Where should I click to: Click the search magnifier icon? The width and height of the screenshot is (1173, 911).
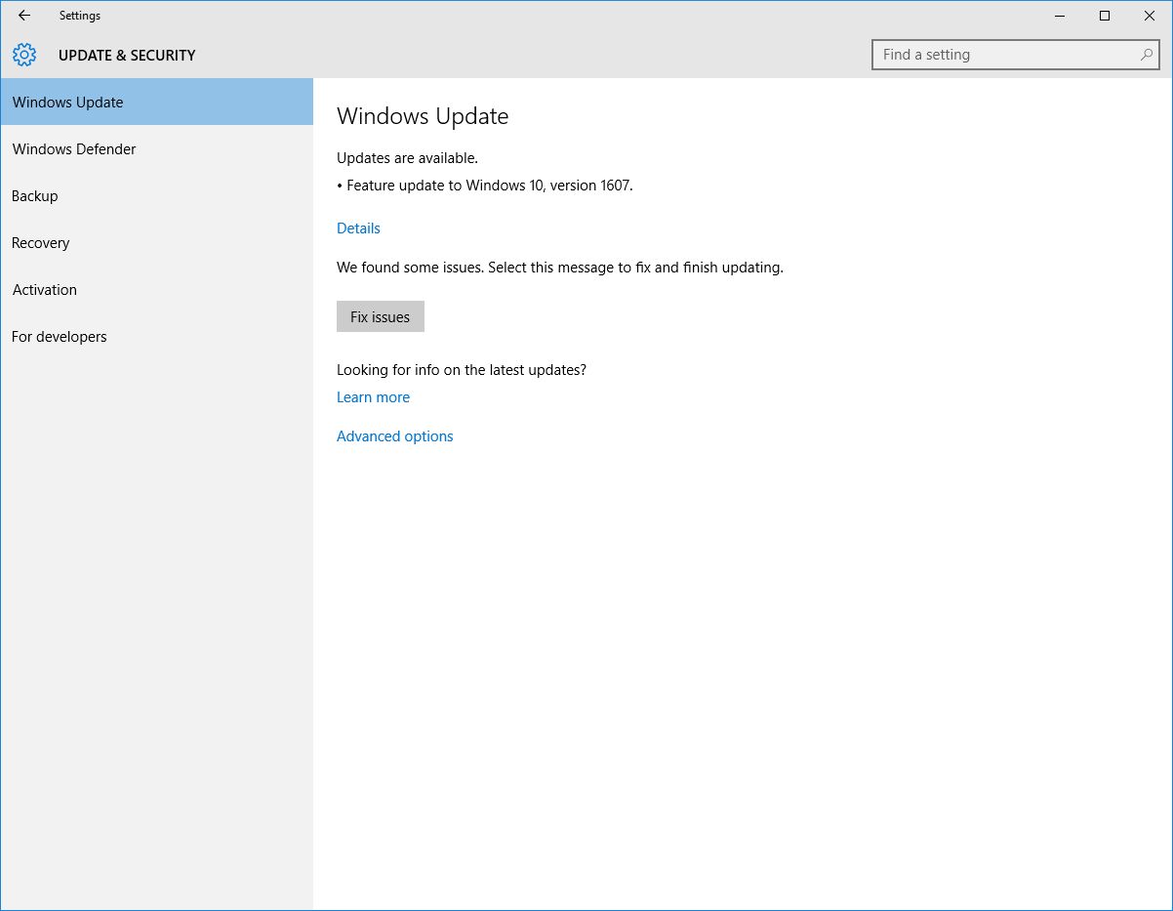[1147, 55]
